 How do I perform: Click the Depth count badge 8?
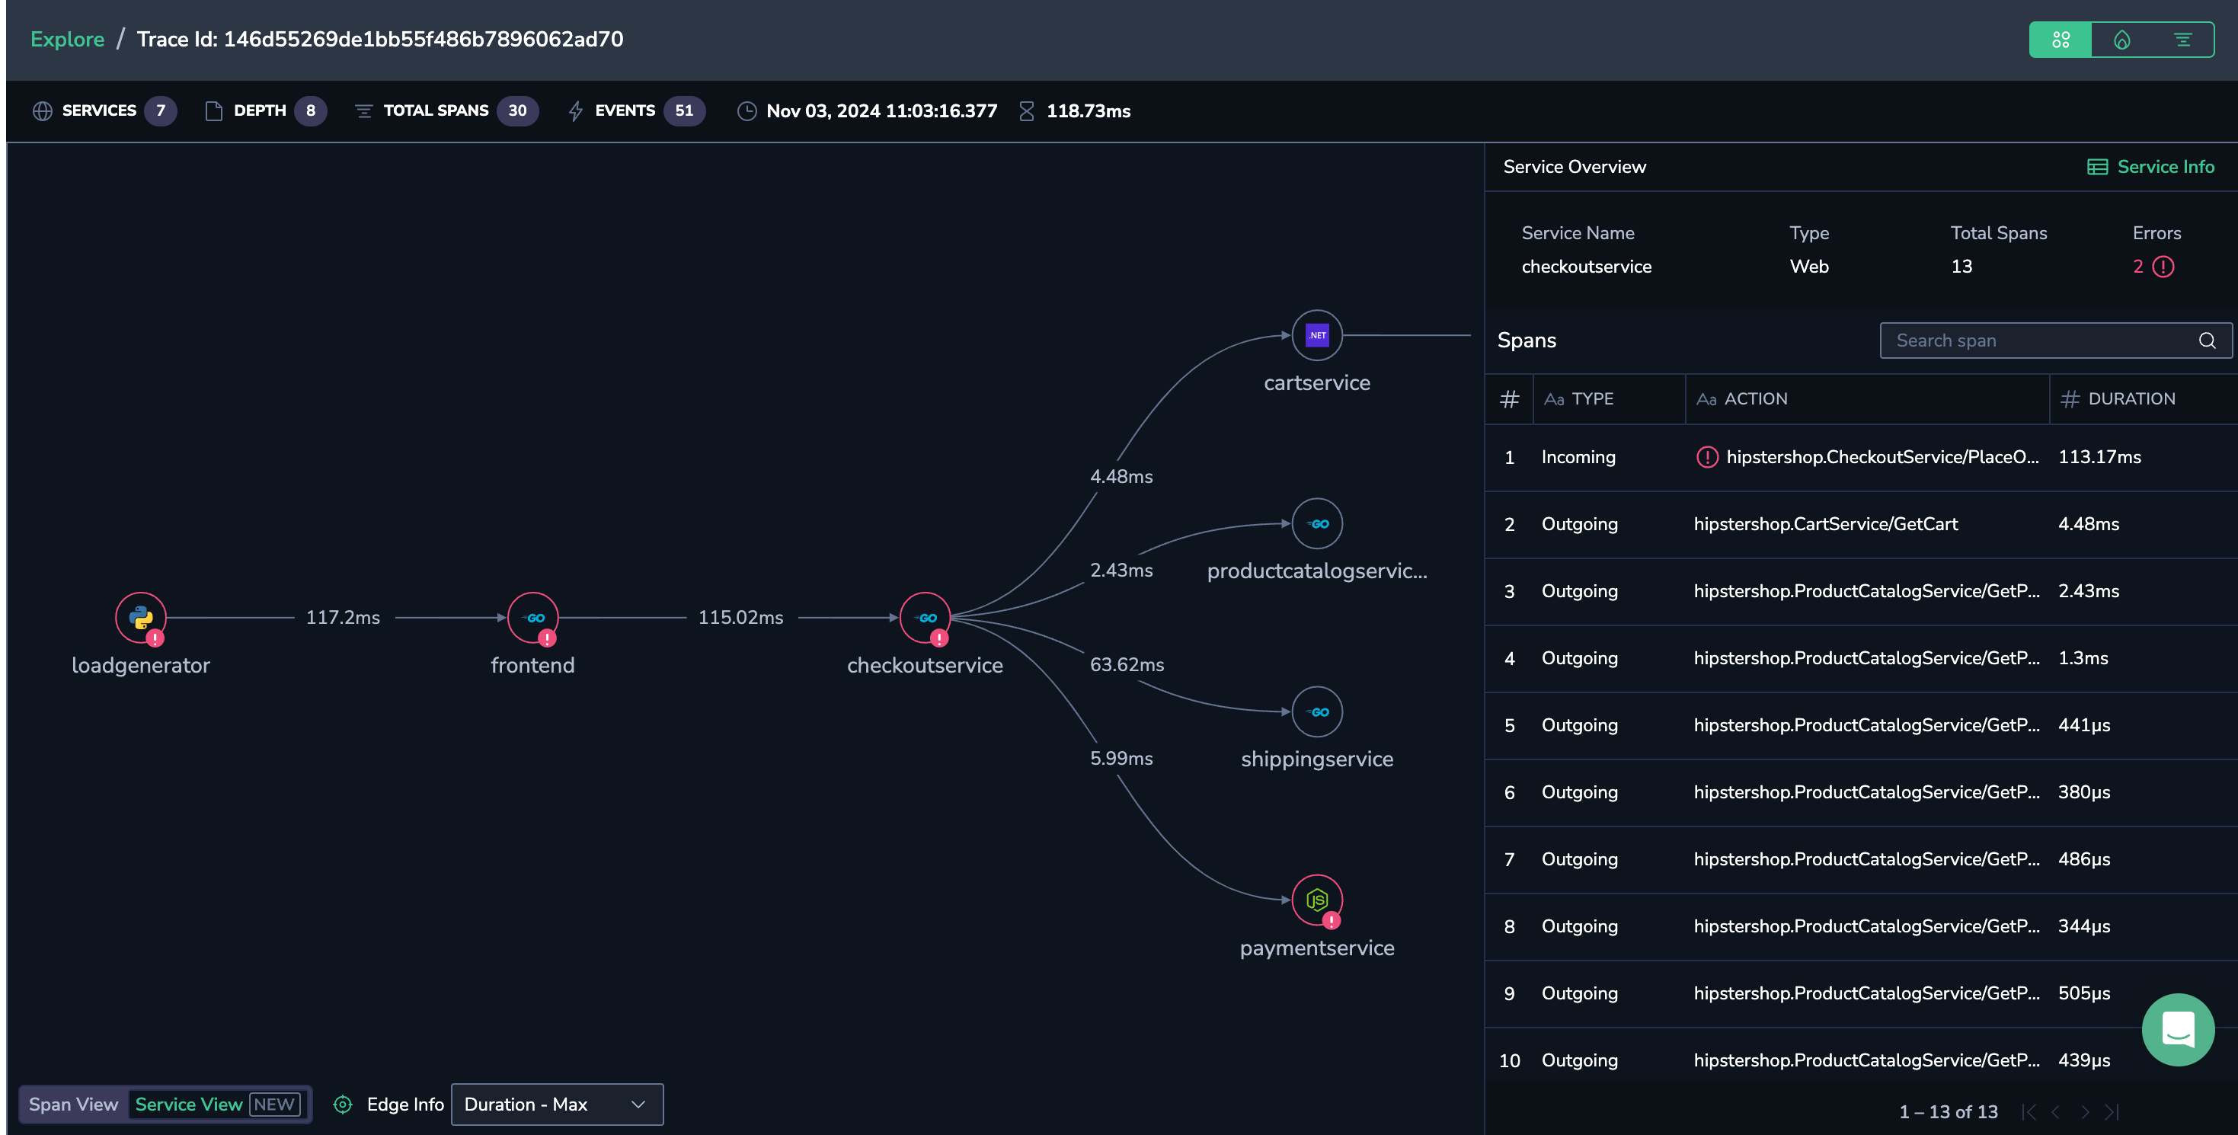[x=310, y=111]
